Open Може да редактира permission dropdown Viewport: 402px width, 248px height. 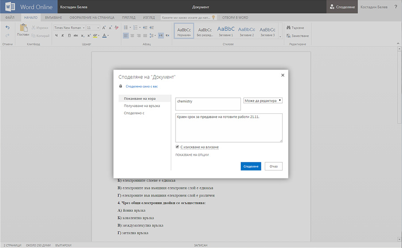tap(263, 100)
